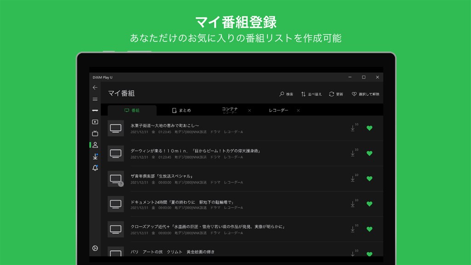471x265 pixels.
Task: Select the recorder device icon in sidebar
Action: (95, 110)
